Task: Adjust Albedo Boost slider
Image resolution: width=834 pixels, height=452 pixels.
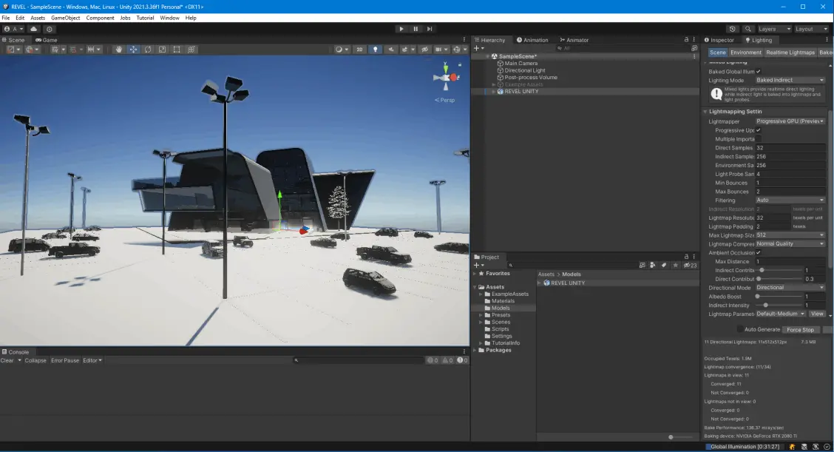Action: 779,297
